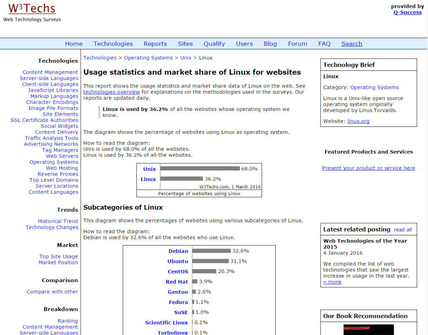Click read all next to Latest related posting
This screenshot has height=335, width=428.
pos(403,229)
